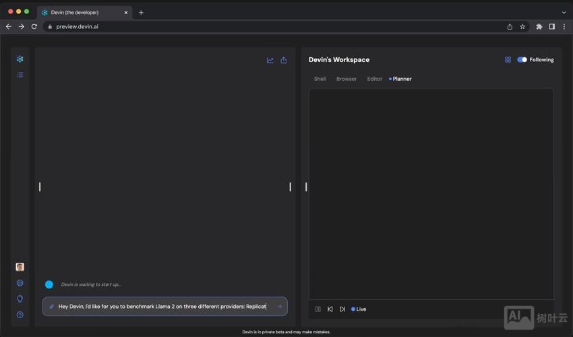The width and height of the screenshot is (573, 337).
Task: Open the settings gear in sidebar
Action: click(20, 283)
